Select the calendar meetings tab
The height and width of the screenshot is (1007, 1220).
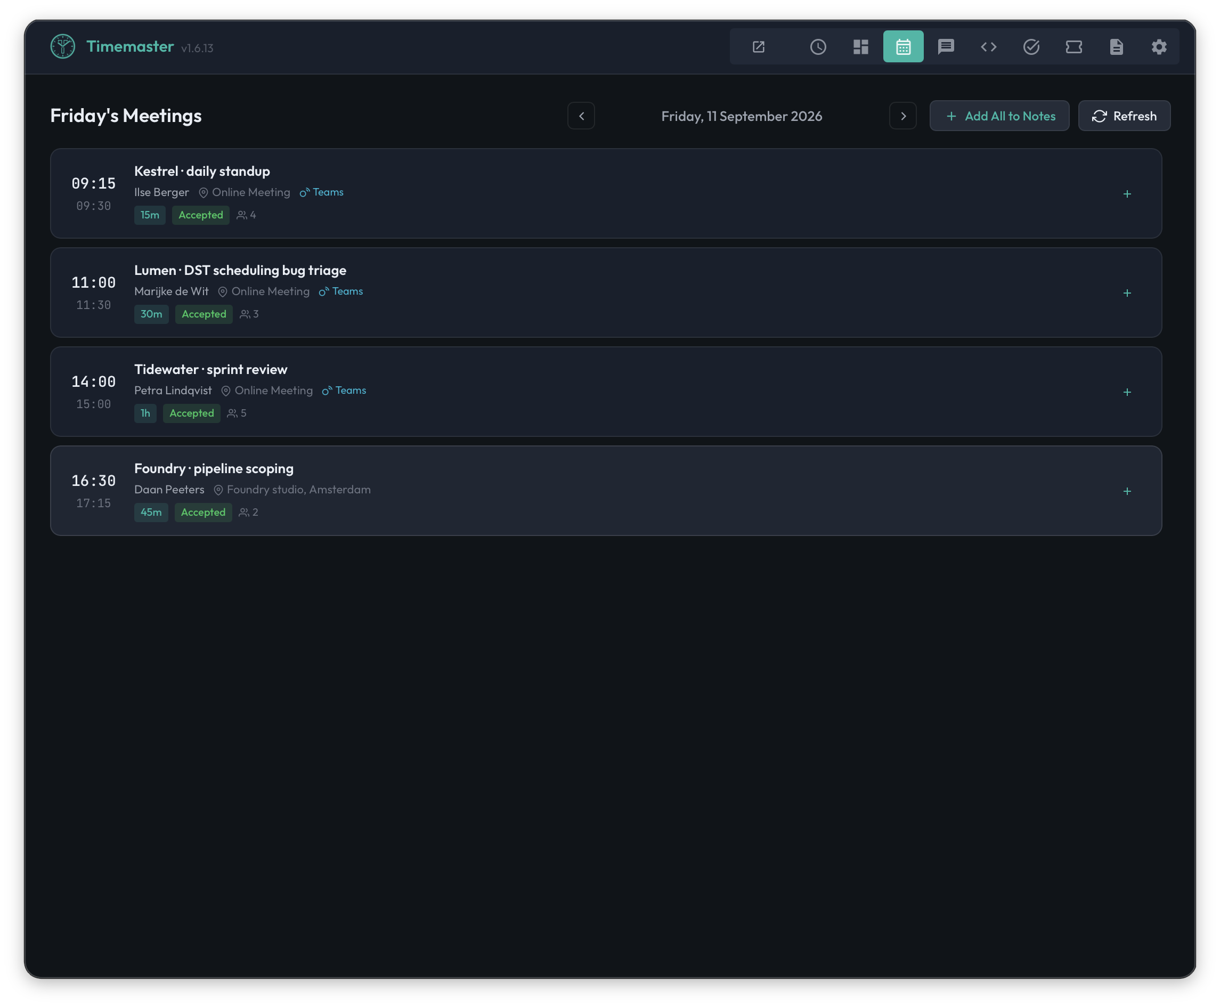[x=904, y=46]
